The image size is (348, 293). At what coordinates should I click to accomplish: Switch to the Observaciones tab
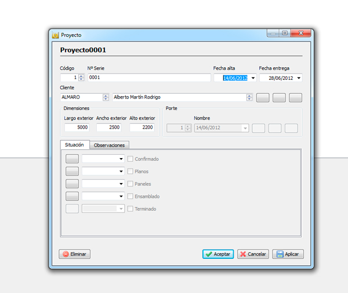[109, 145]
